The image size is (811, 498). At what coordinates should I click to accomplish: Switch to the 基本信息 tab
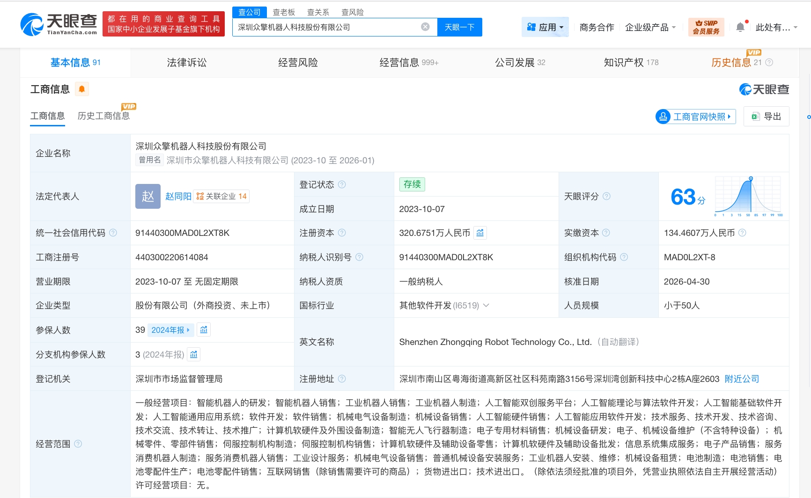tap(75, 62)
